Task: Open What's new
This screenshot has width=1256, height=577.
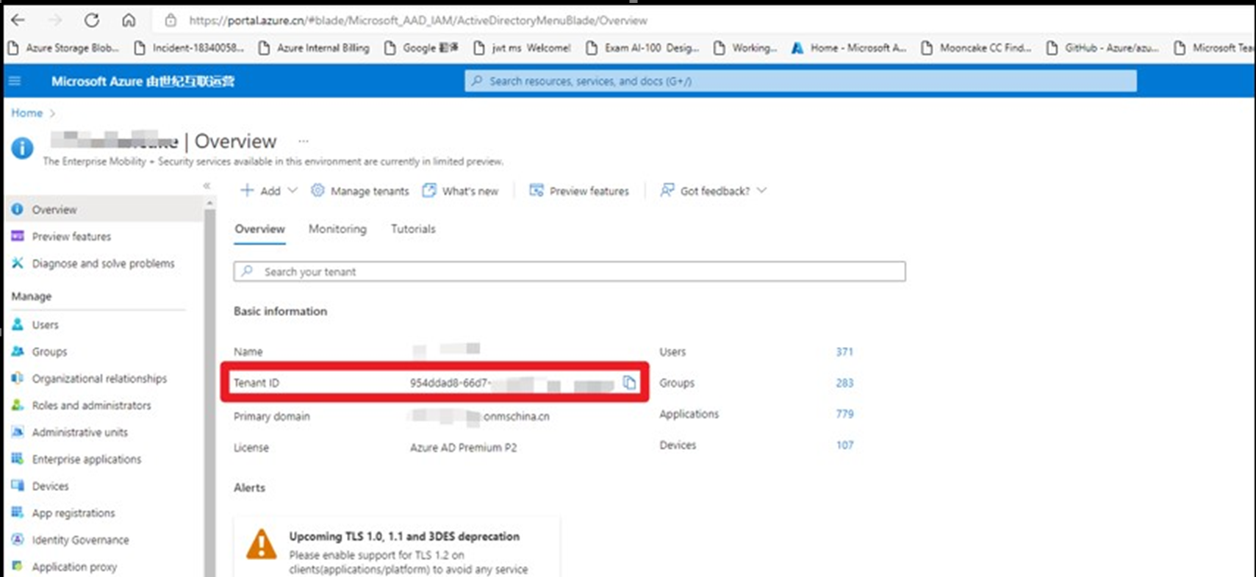Action: [460, 190]
